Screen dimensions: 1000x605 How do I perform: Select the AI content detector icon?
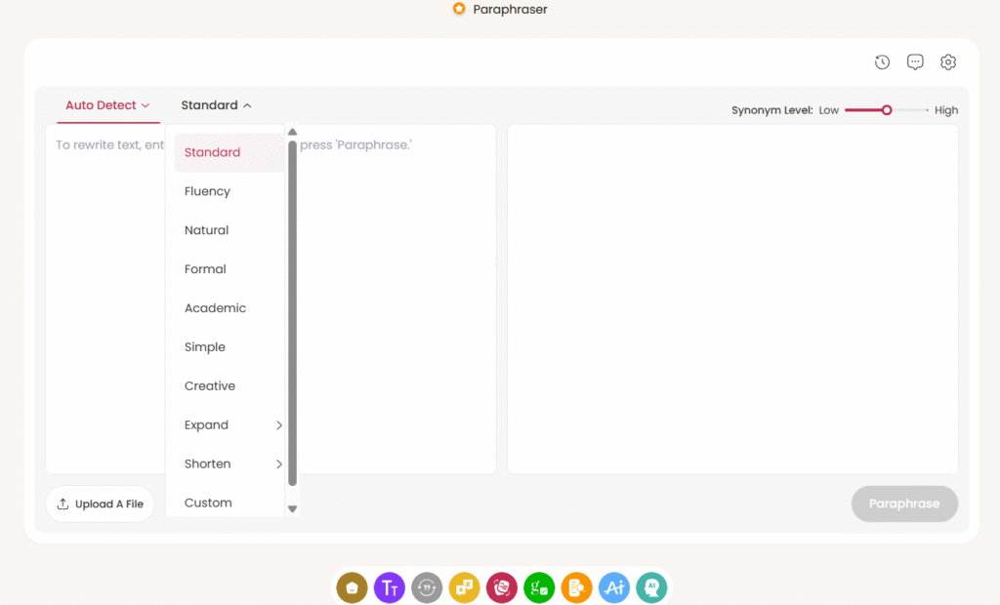[x=650, y=587]
